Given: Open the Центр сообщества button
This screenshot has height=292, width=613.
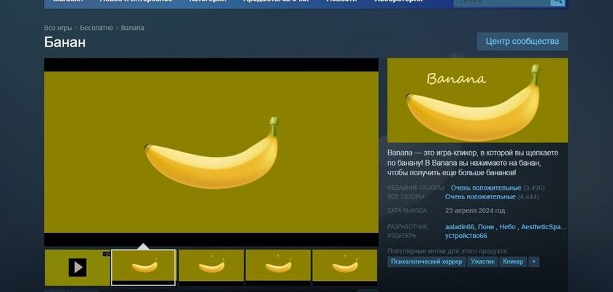Looking at the screenshot, I should point(522,42).
